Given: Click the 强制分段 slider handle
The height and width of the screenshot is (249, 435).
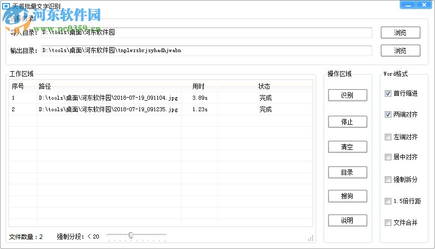Looking at the screenshot, I should (x=130, y=235).
